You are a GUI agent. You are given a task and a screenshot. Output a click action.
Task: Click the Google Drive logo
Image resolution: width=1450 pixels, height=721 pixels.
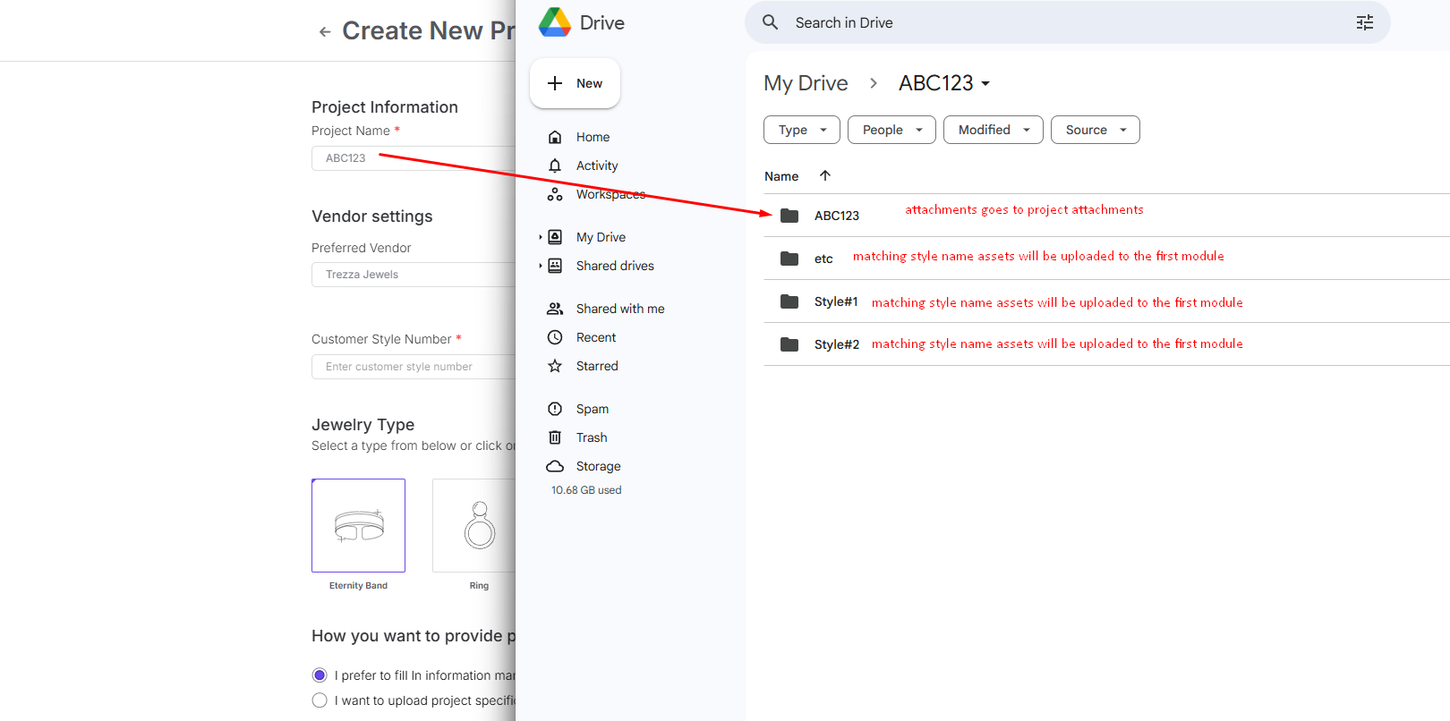tap(555, 22)
